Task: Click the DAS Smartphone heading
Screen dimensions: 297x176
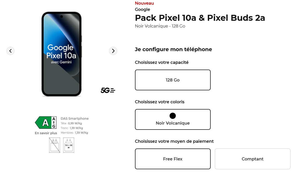Action: coord(75,119)
